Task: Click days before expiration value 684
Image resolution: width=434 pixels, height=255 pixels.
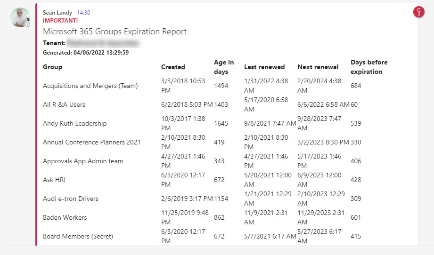Action: 356,86
